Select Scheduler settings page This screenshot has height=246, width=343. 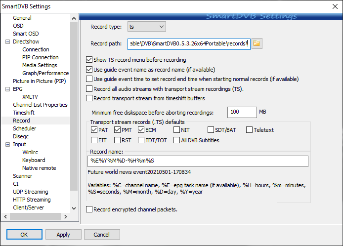click(25, 128)
